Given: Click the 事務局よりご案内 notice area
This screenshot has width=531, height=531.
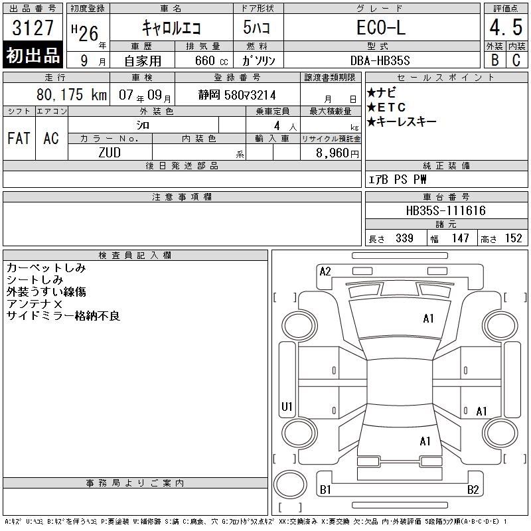Looking at the screenshot, I should [135, 502].
